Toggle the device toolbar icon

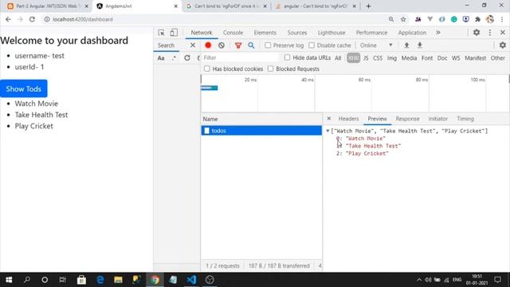(x=174, y=33)
